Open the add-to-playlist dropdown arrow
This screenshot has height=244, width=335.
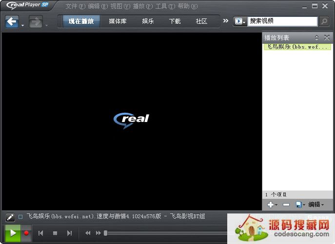tap(276, 205)
